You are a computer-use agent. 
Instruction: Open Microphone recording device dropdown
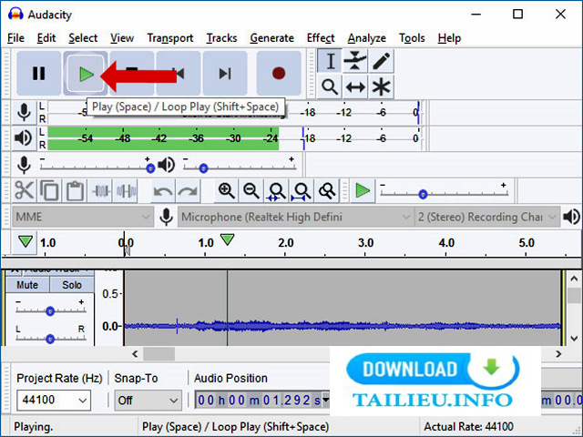295,217
